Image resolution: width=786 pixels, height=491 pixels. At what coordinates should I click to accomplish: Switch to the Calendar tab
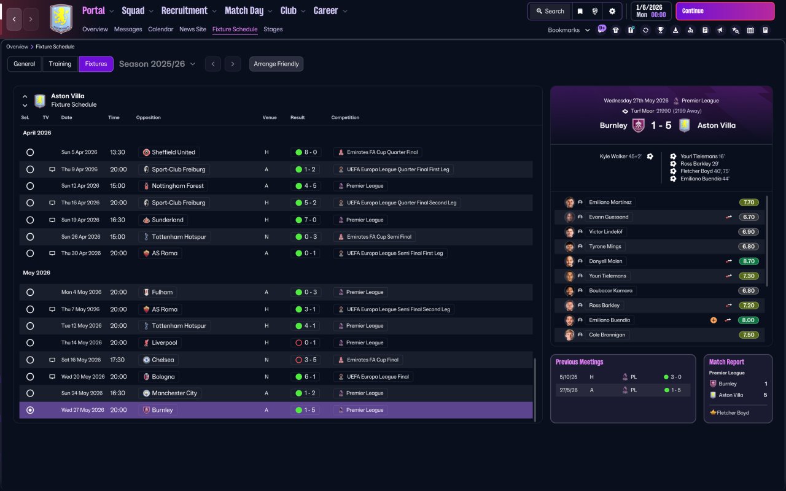point(161,29)
